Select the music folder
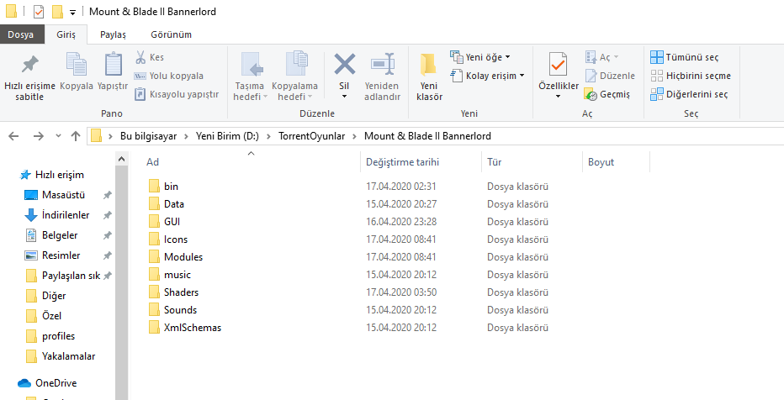Screen dimensions: 784x400 [x=177, y=275]
